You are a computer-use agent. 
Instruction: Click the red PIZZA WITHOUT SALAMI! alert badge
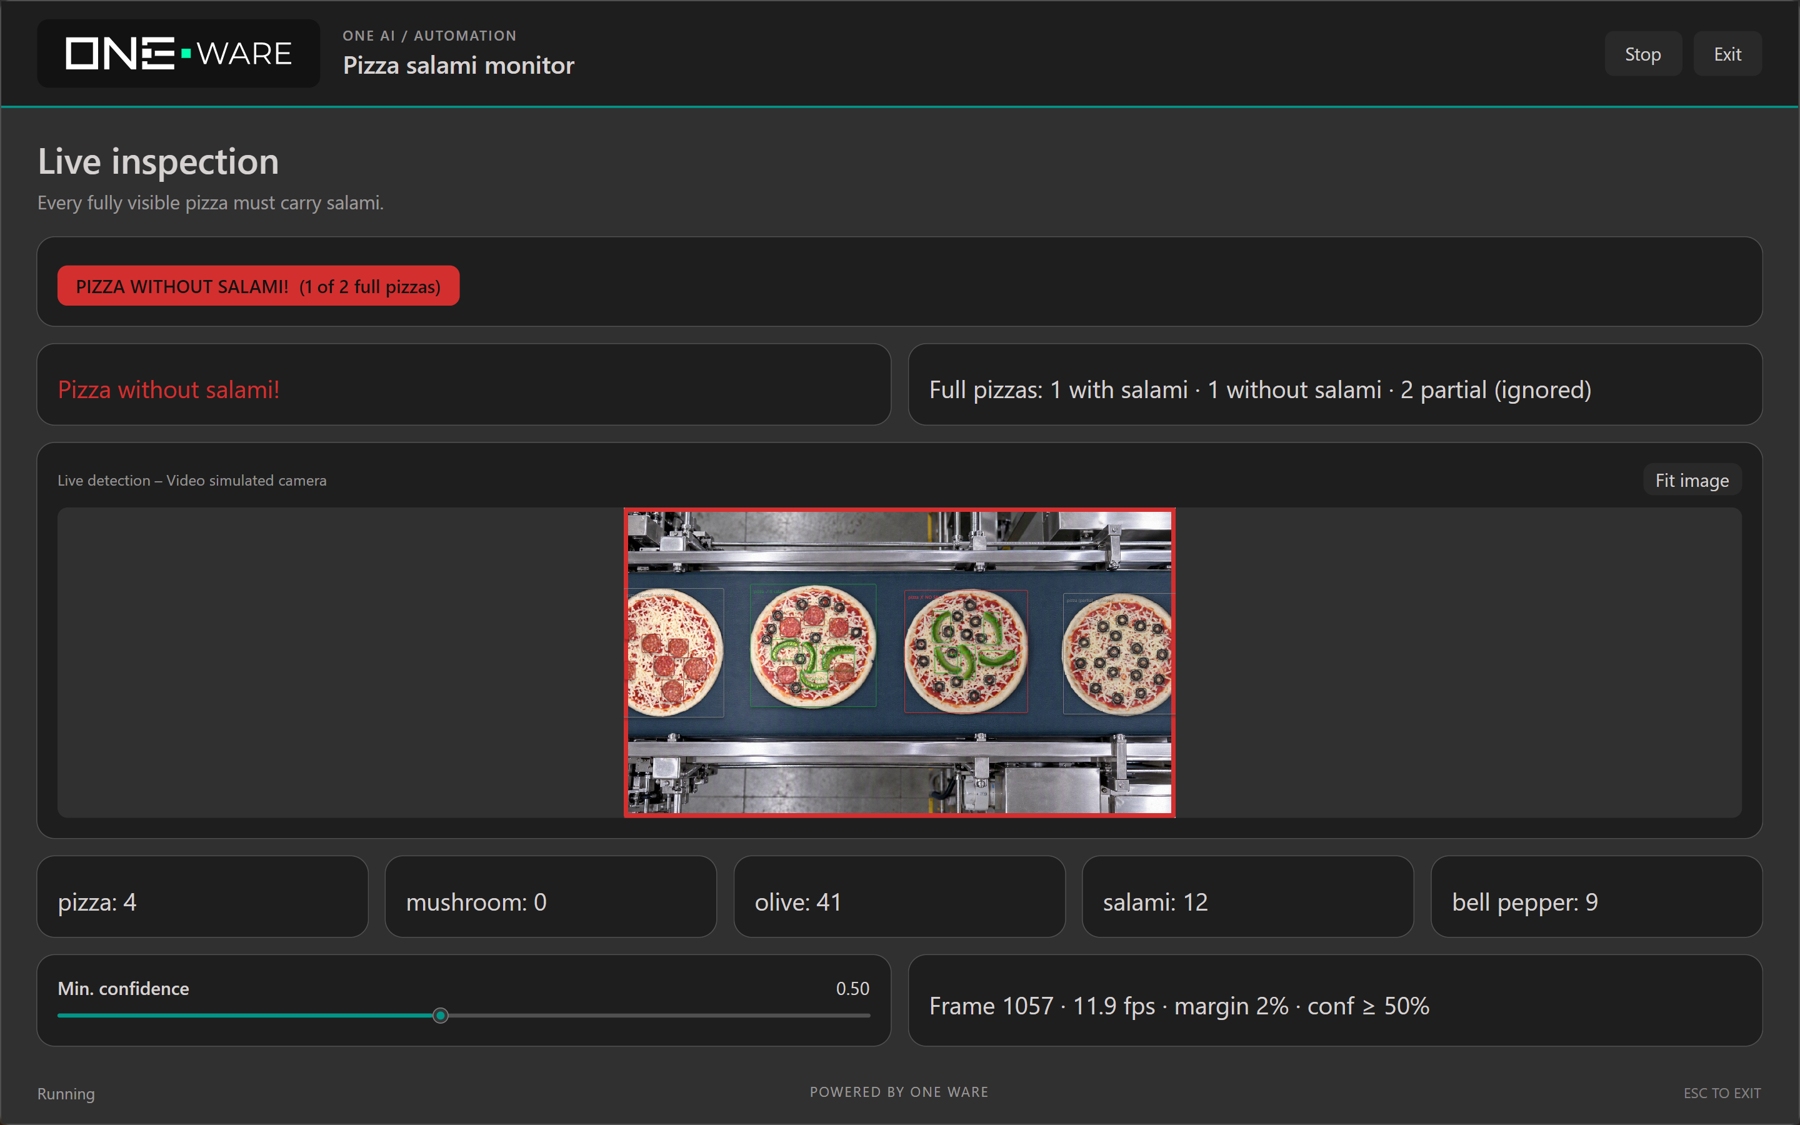click(258, 286)
